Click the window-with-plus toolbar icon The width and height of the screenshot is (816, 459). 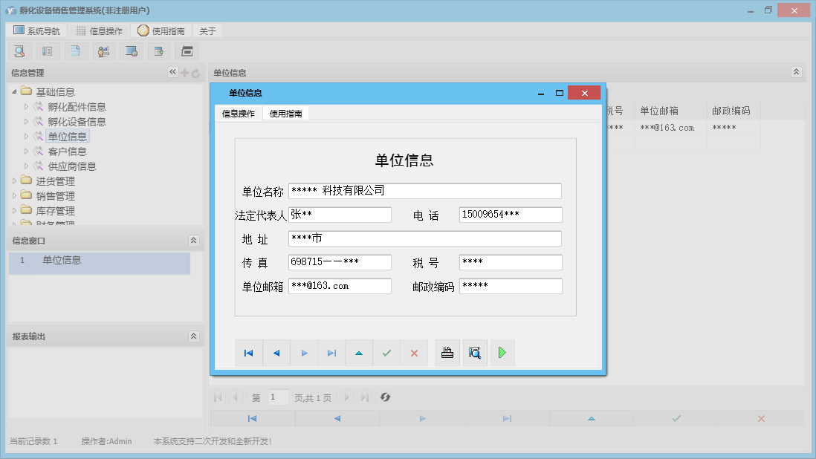coord(159,51)
